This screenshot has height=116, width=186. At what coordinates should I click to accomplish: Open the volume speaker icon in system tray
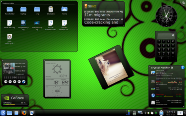point(148,113)
